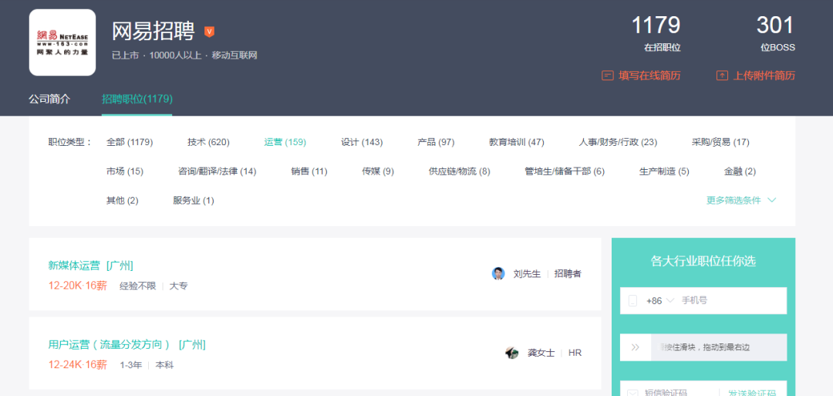Open the 公司简介 tab
Image resolution: width=833 pixels, height=396 pixels.
(x=49, y=99)
